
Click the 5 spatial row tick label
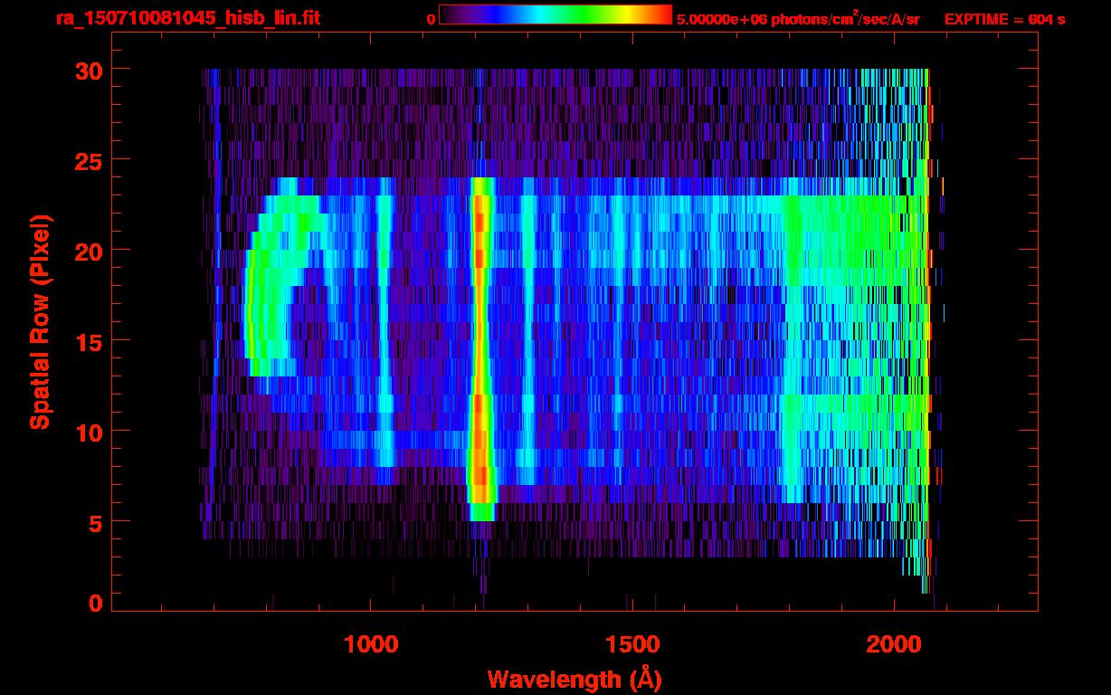pos(94,522)
